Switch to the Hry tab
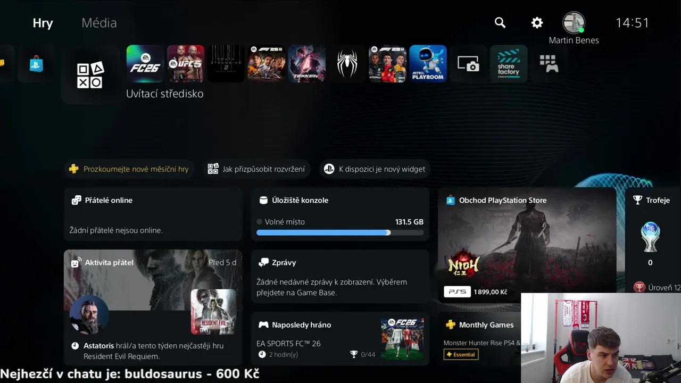 43,23
